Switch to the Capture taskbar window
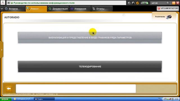 click(23, 99)
